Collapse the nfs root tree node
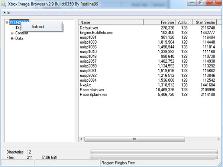This screenshot has width=223, height=167. (x=7, y=22)
